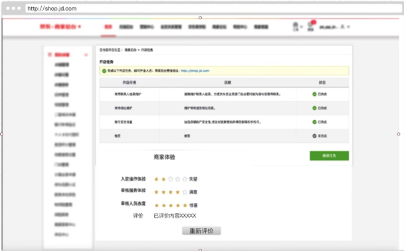
Task: Set 审核人员态度 rating to fifth star
Action: [x=185, y=205]
